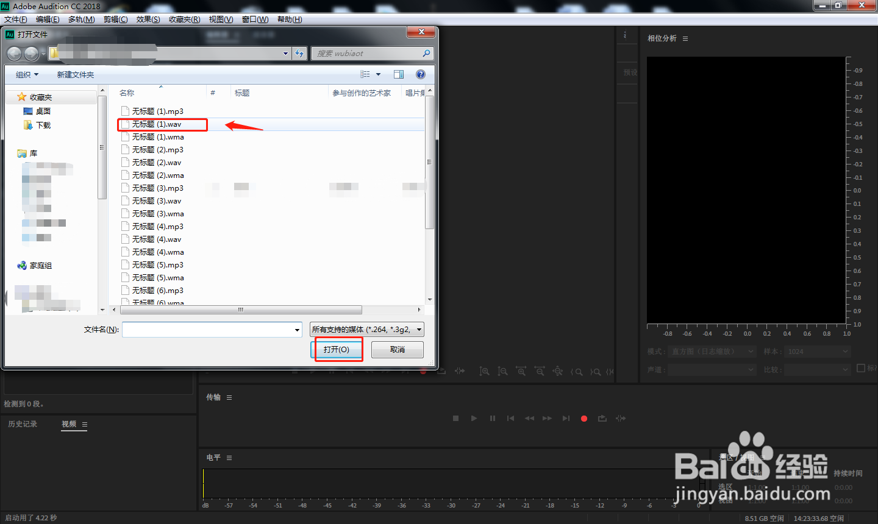Click the Play button in transport panel

(474, 419)
